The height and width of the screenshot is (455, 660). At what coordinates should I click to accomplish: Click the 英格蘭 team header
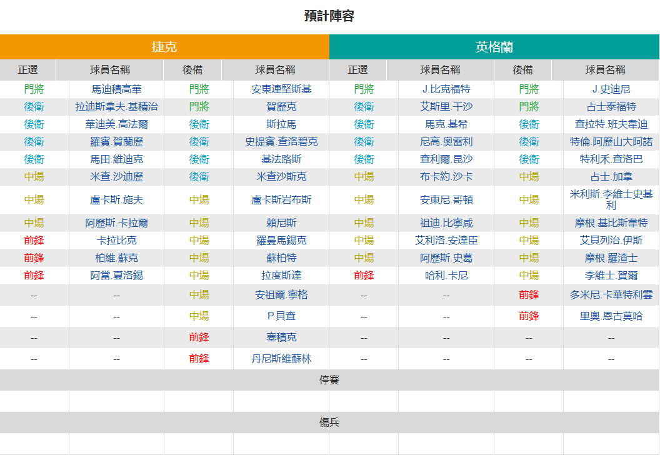click(x=494, y=47)
